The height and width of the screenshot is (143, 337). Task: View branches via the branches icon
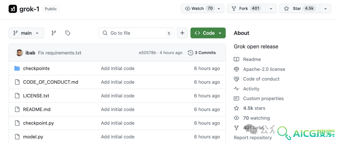pyautogui.click(x=54, y=33)
